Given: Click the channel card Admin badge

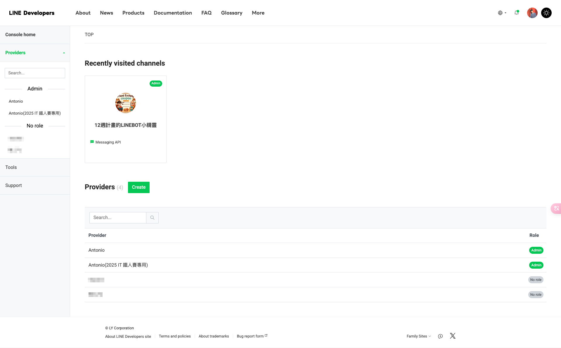Looking at the screenshot, I should [x=156, y=83].
